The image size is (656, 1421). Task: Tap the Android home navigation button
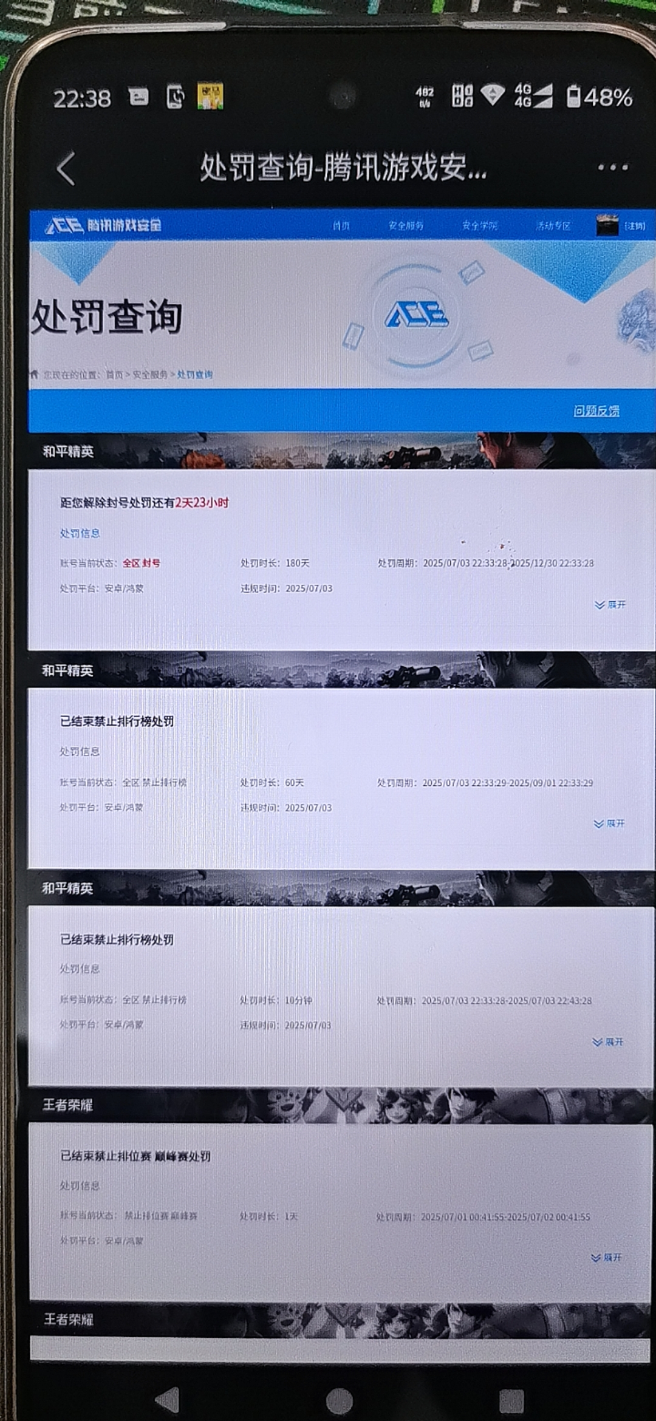click(x=339, y=1400)
